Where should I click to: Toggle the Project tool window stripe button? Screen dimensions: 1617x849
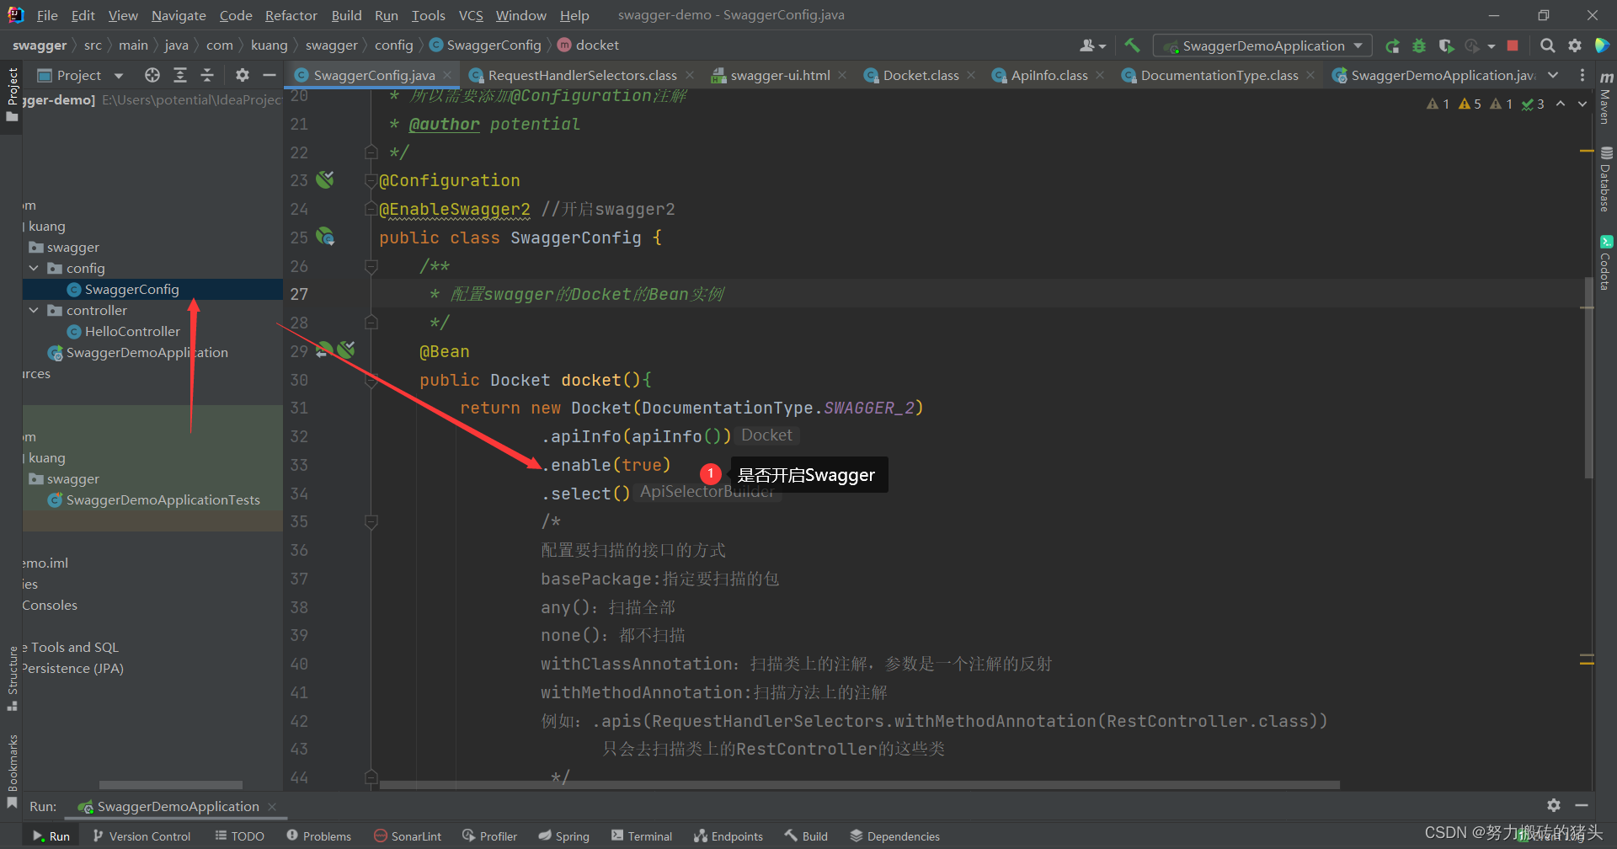click(x=12, y=94)
